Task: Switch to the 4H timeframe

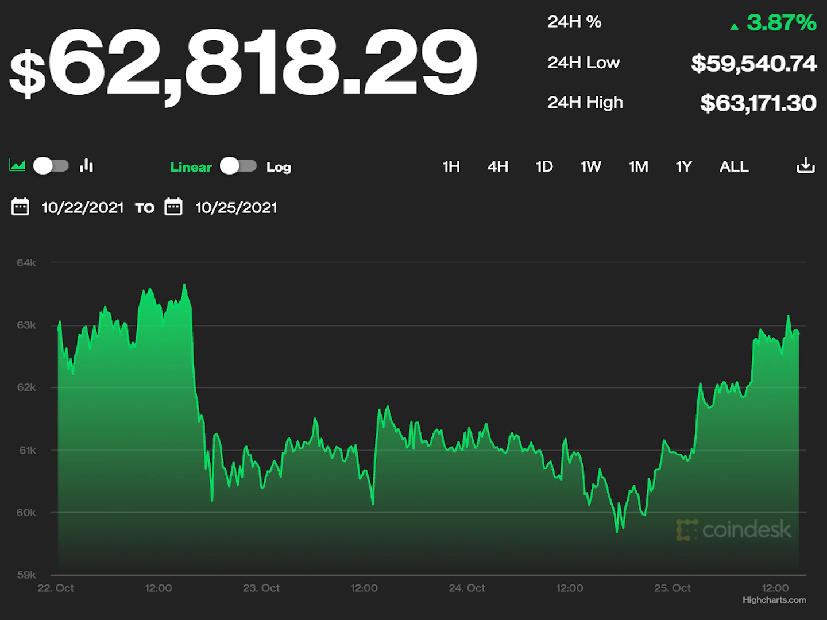Action: tap(498, 166)
